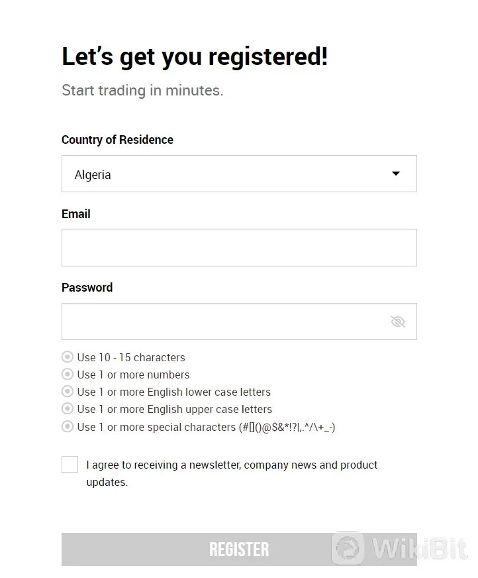
Task: Click the 'Password' field label
Action: (87, 287)
